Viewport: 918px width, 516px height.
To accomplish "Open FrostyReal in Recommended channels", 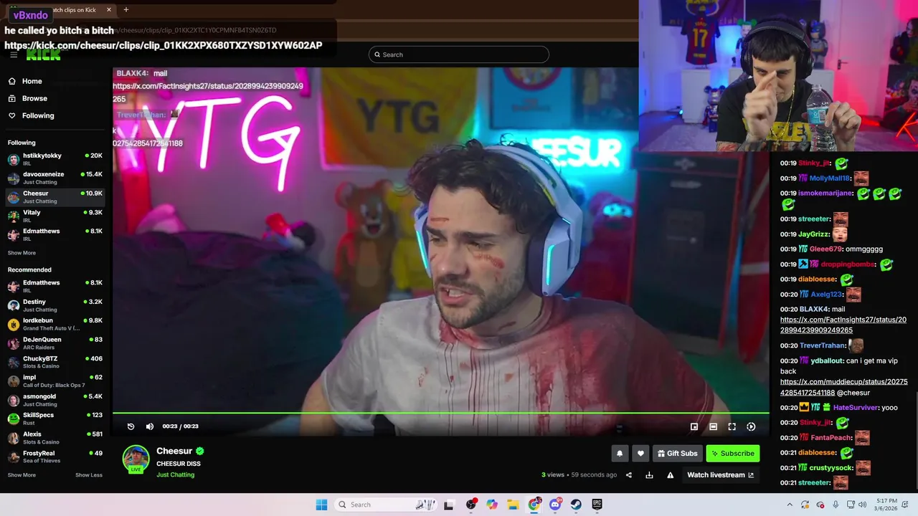I will click(55, 457).
